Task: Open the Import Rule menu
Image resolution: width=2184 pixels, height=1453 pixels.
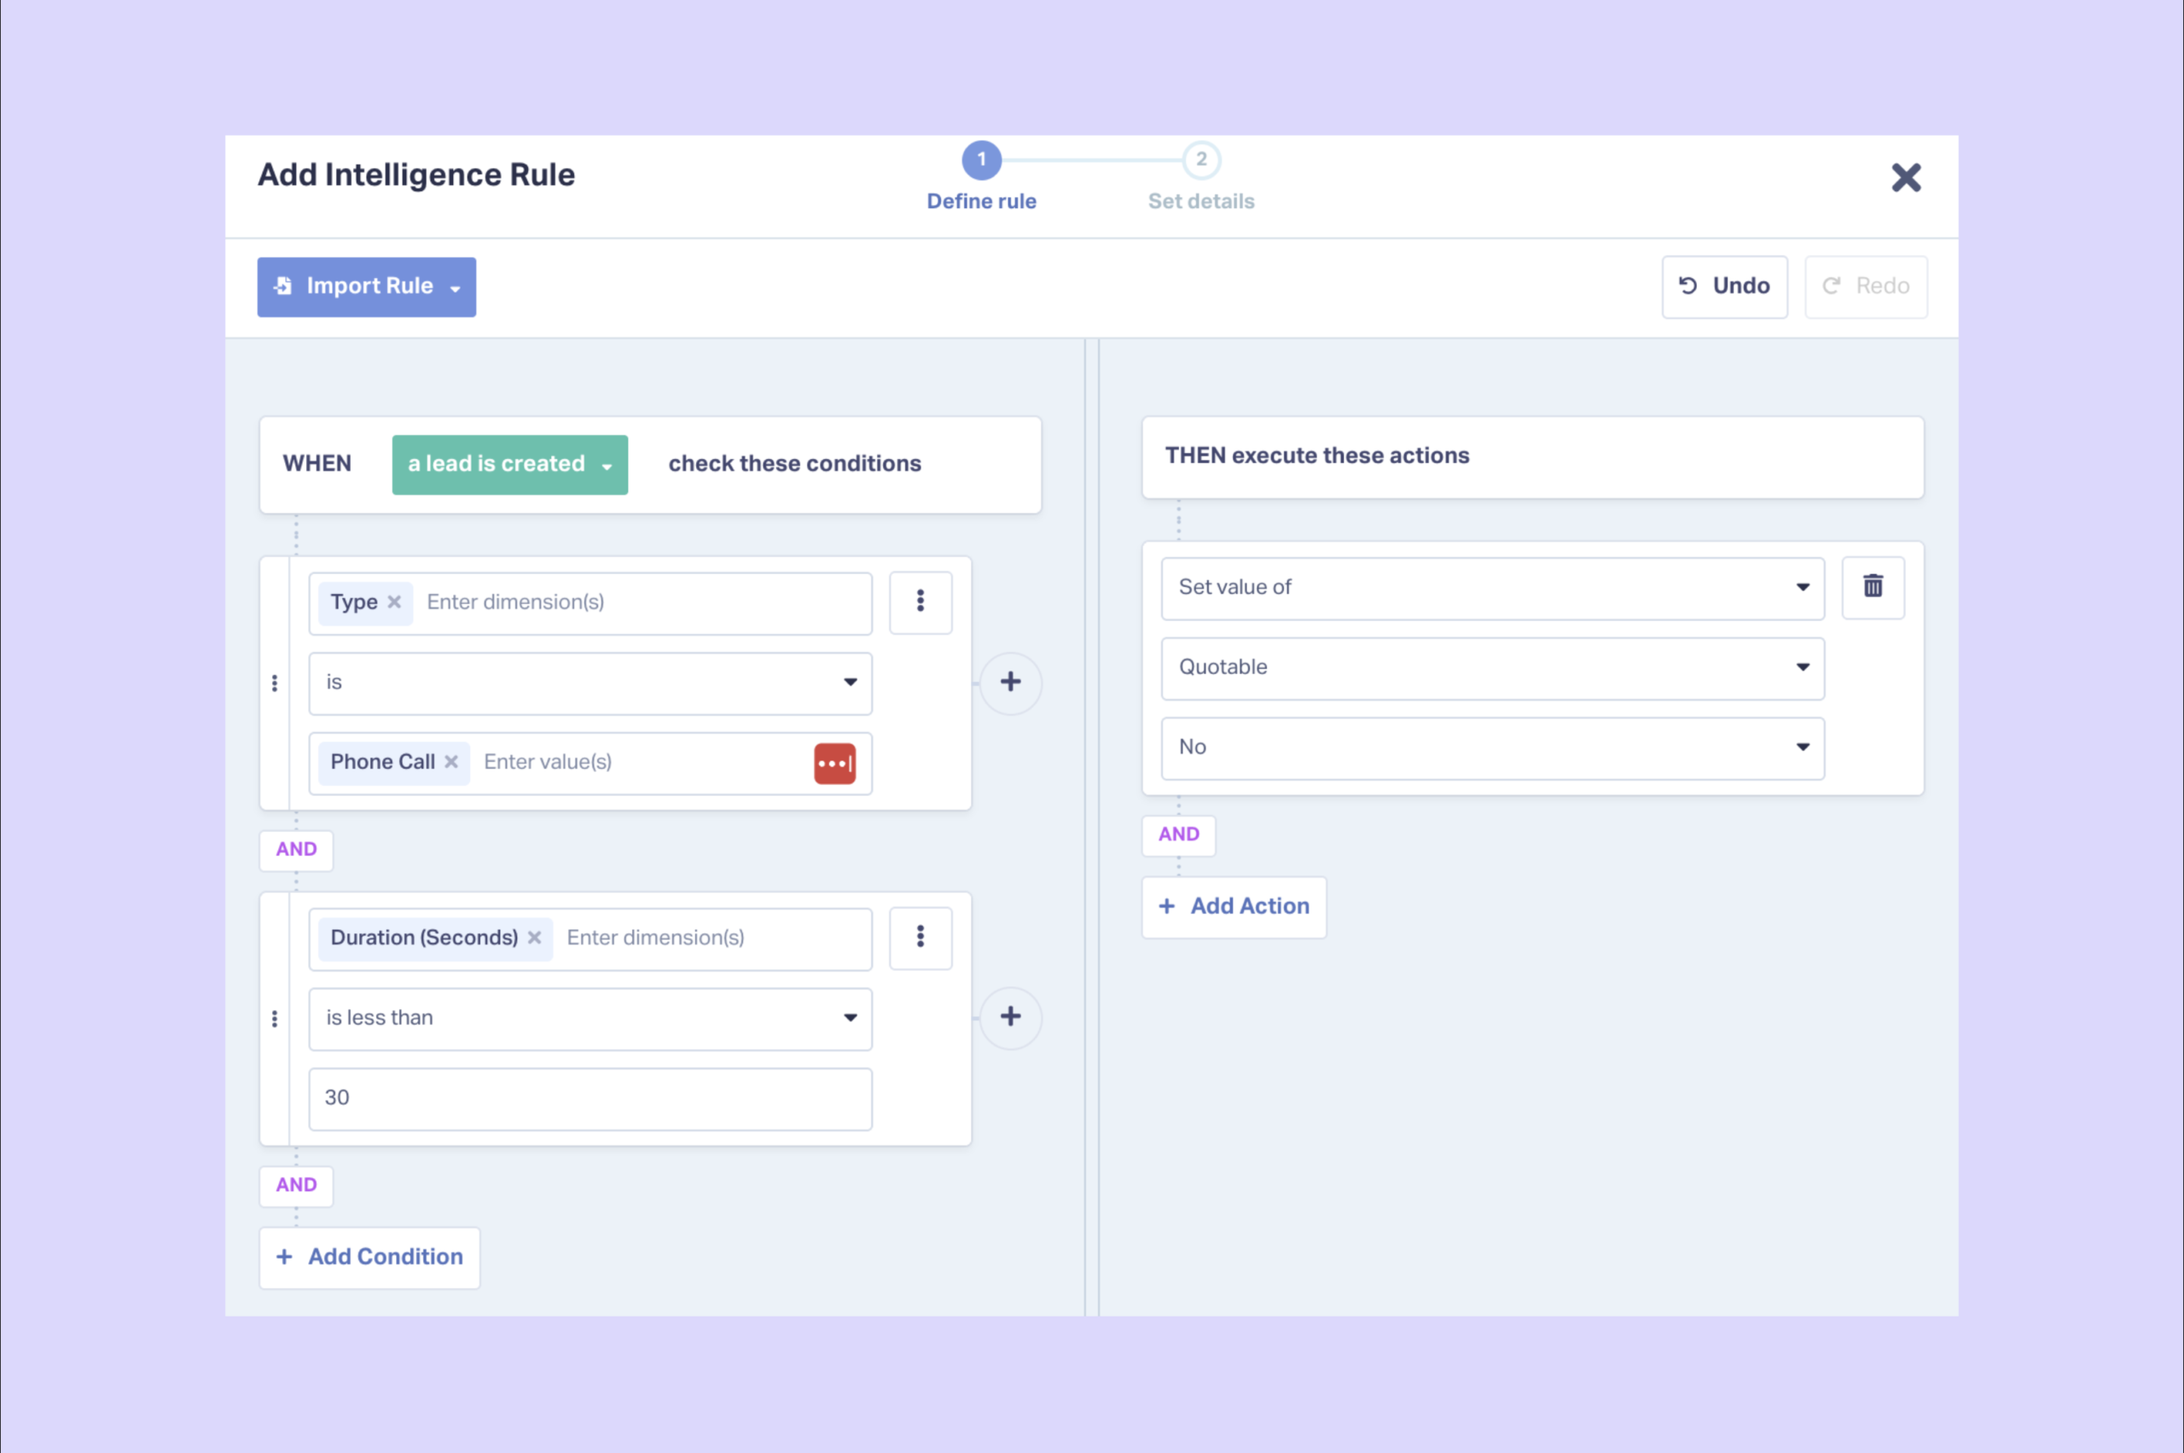Action: [367, 288]
